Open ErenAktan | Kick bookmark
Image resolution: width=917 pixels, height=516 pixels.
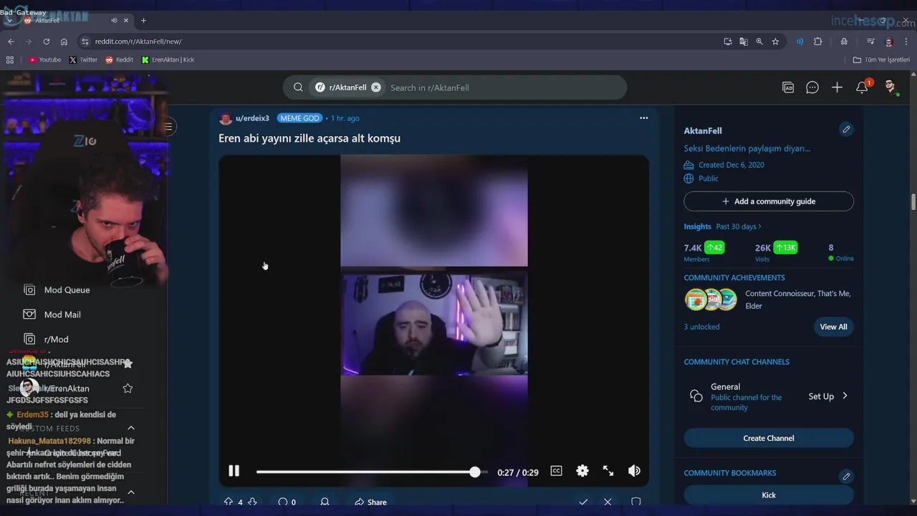[x=168, y=59]
